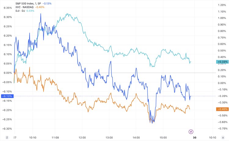Click the -0.13% value beside S&P 500 legend
This screenshot has width=229, height=141.
(x=47, y=3)
